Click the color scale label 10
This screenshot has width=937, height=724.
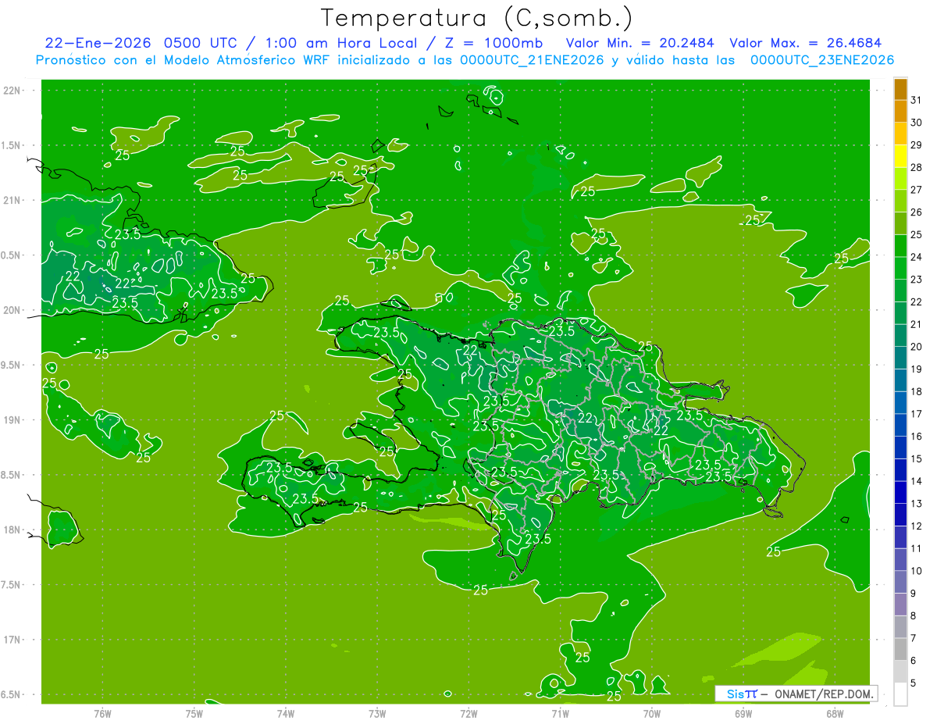pos(916,571)
